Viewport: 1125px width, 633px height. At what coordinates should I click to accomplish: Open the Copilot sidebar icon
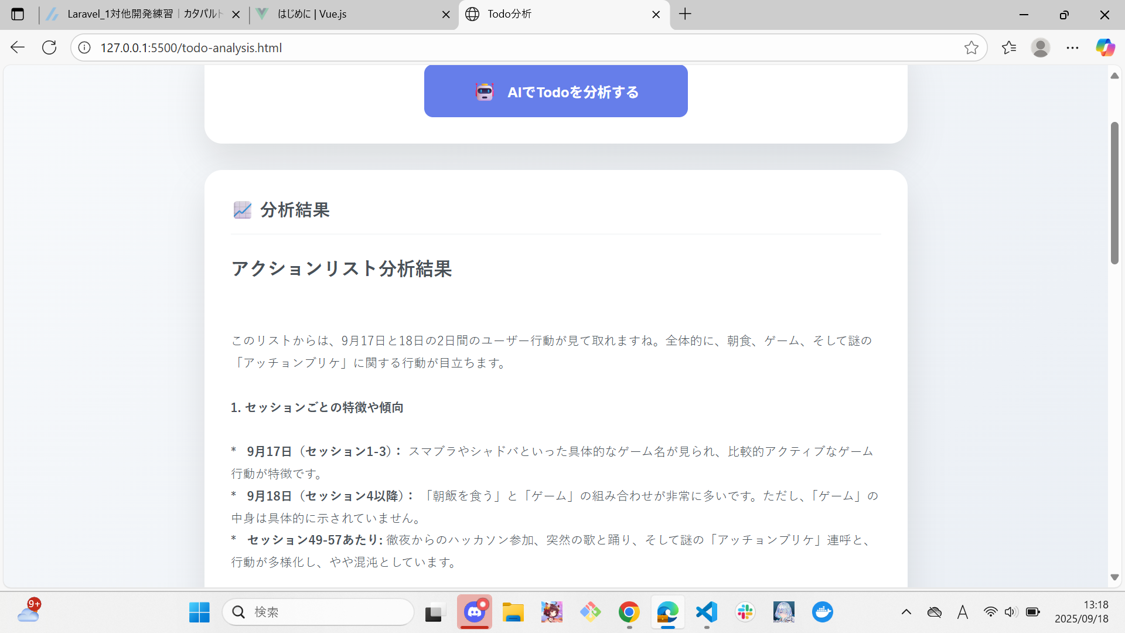pos(1105,47)
